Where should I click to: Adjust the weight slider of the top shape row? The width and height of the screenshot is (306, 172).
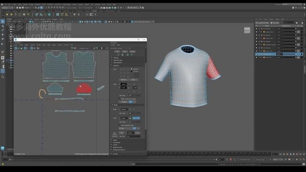click(x=290, y=29)
